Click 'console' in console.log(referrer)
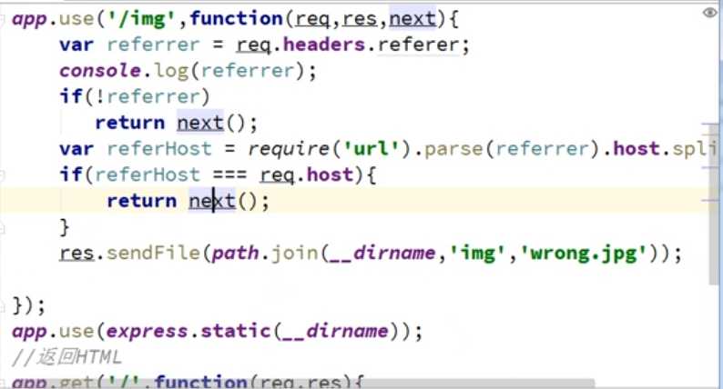The height and width of the screenshot is (389, 723). (100, 71)
